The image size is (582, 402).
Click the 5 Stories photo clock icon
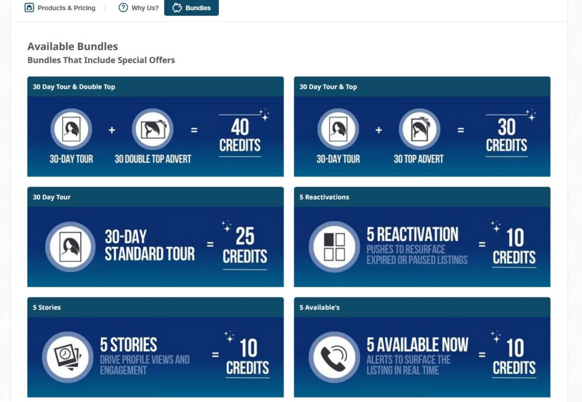(x=68, y=357)
